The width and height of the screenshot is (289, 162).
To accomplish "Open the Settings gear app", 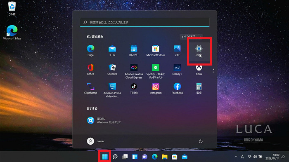I will (x=199, y=51).
